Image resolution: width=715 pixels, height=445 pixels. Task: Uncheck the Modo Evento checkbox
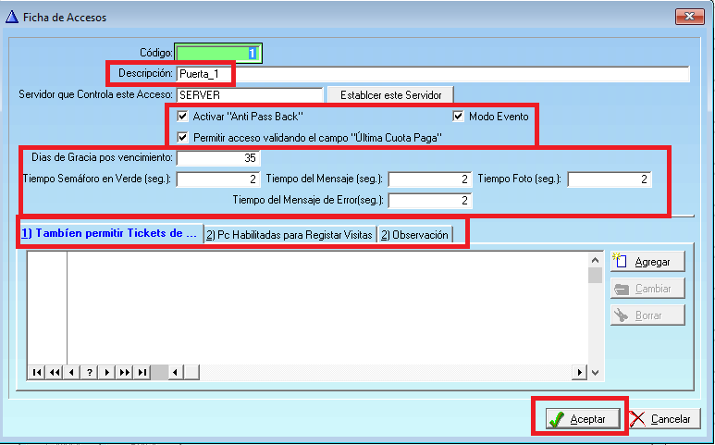(459, 117)
